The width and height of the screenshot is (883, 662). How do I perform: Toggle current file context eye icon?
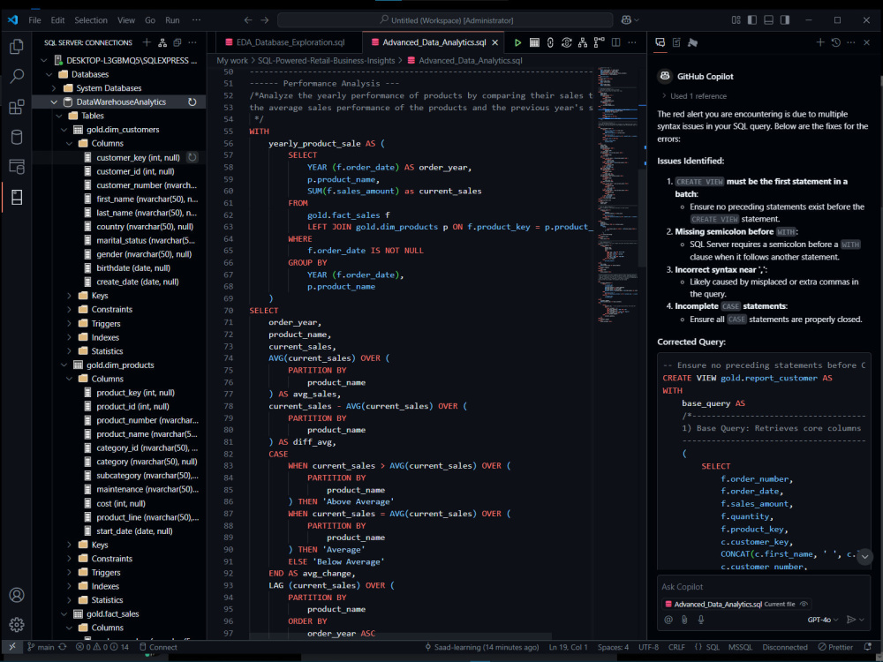tap(804, 604)
